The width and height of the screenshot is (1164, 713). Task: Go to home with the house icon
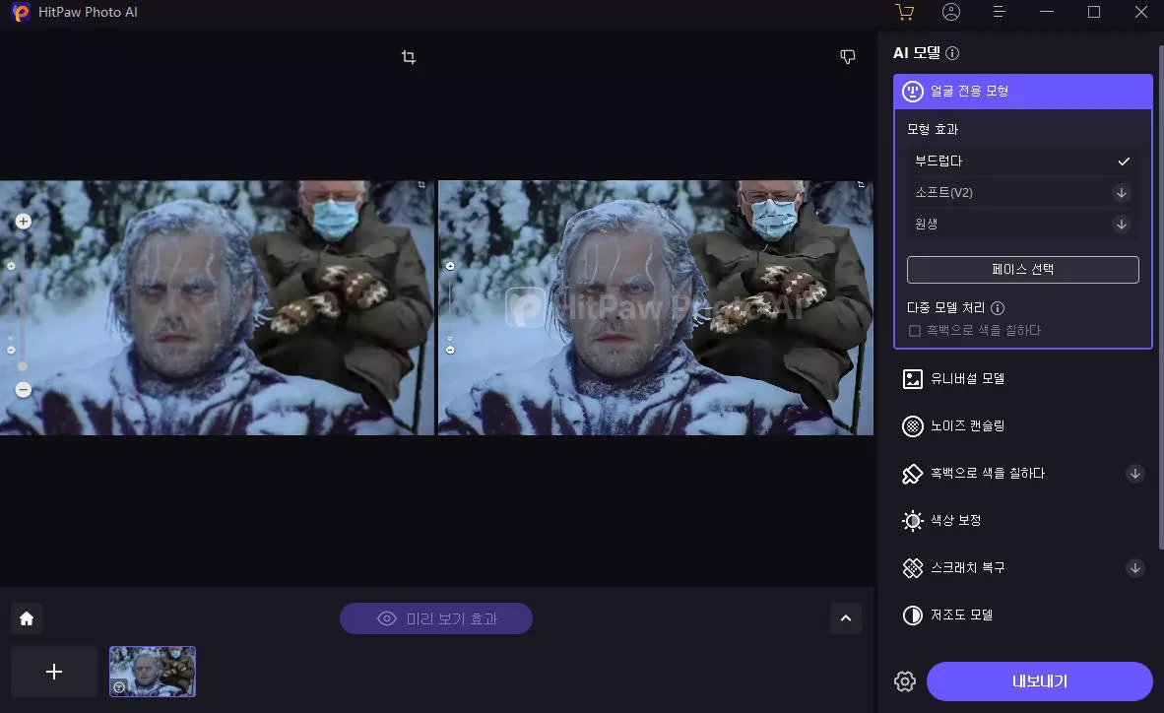coord(27,618)
